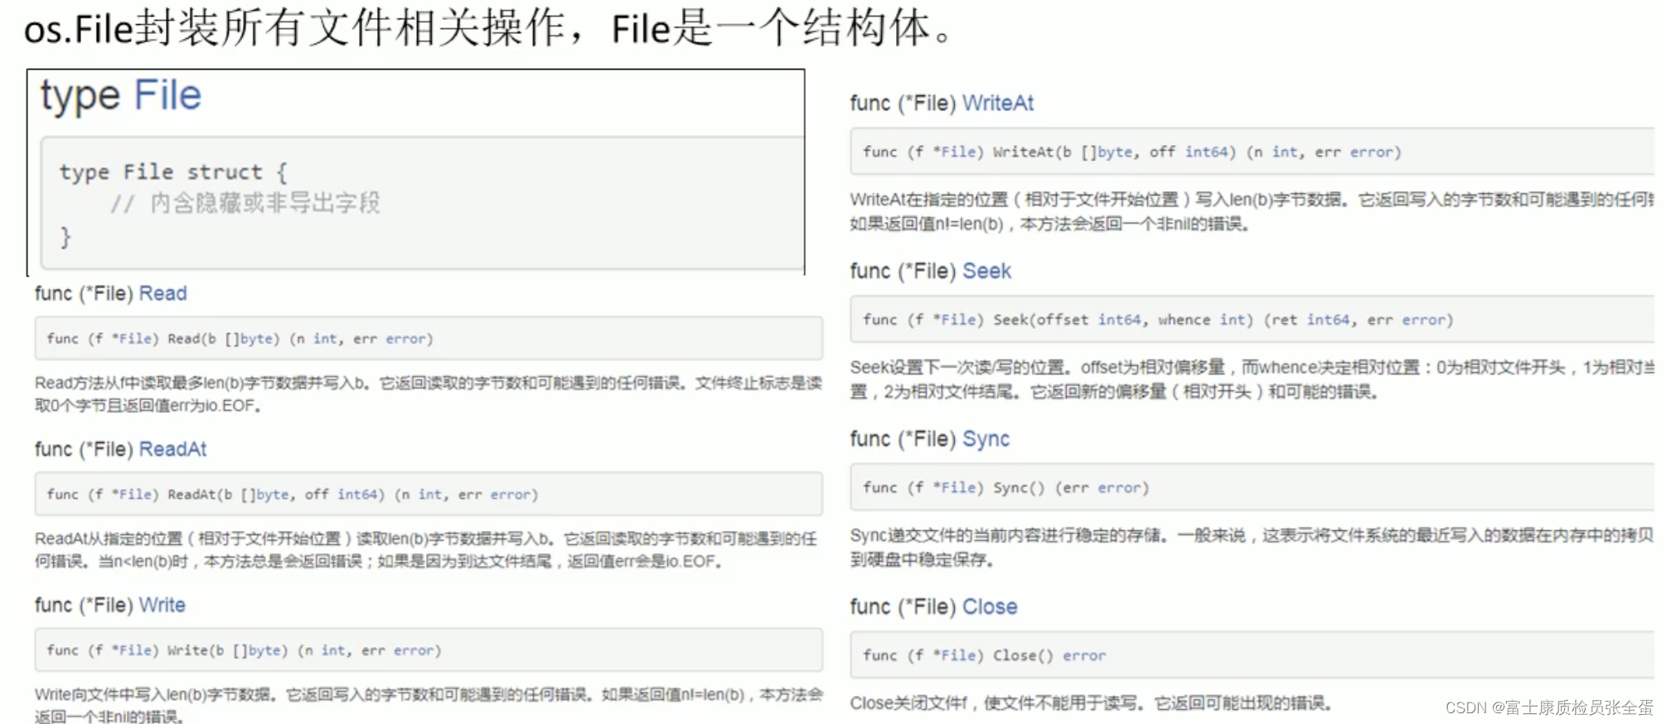Click the Close method link

[990, 606]
